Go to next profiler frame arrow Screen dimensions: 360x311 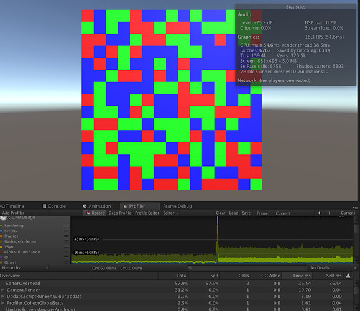(330, 213)
